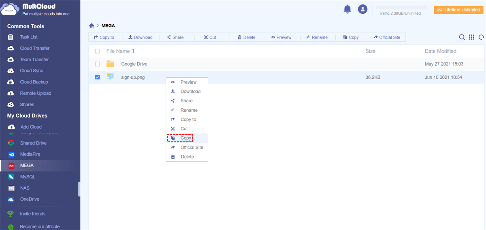Screen dimensions: 486x230
Task: Click the refresh icon
Action: click(x=482, y=37)
